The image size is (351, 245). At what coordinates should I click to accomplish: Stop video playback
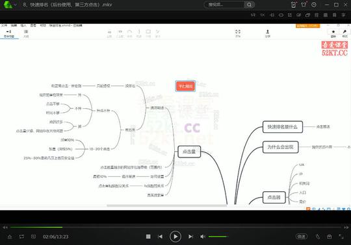tap(148, 237)
